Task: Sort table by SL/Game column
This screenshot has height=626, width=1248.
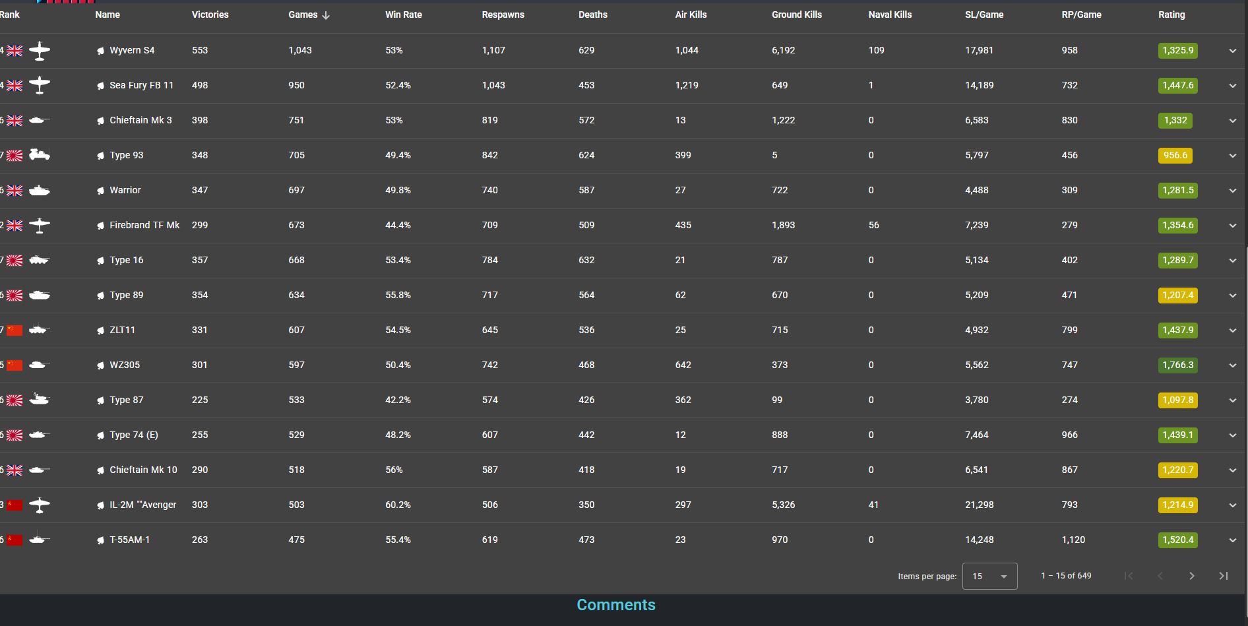Action: click(x=984, y=15)
